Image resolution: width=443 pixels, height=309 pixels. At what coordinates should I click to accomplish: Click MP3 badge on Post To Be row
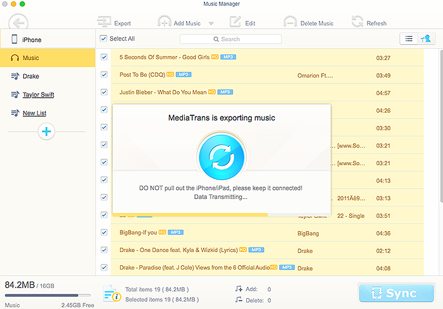(x=184, y=74)
